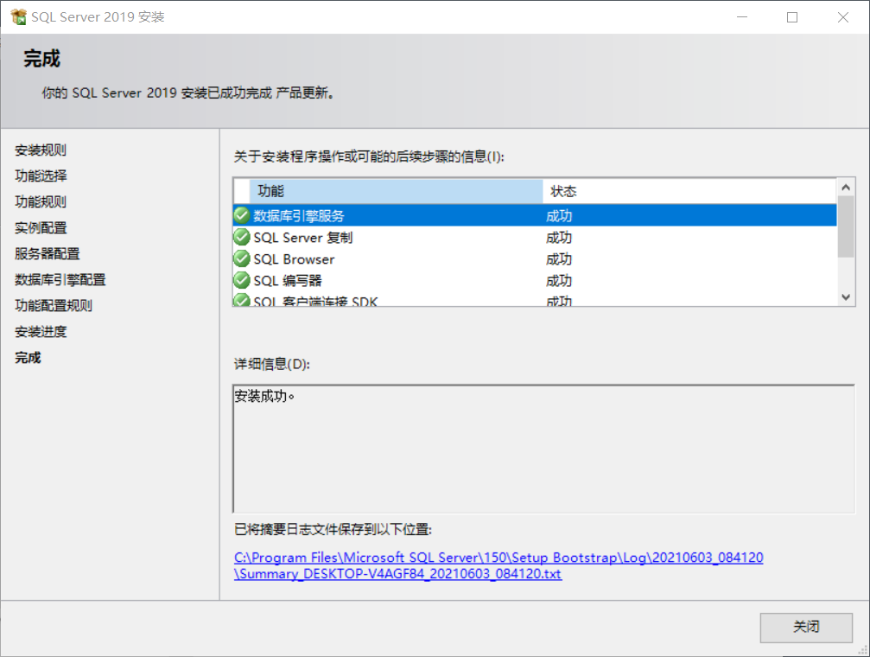Click the 功能配置规则 step in sidebar
This screenshot has width=870, height=657.
(54, 305)
